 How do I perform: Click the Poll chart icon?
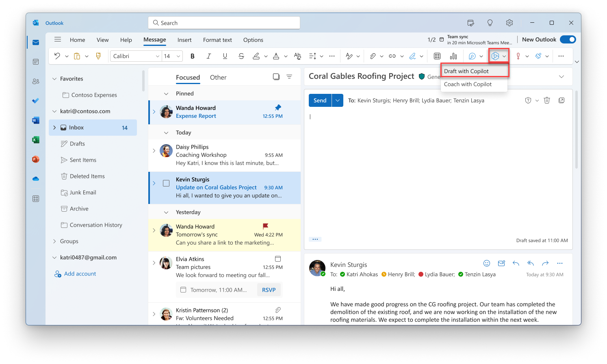tap(453, 56)
